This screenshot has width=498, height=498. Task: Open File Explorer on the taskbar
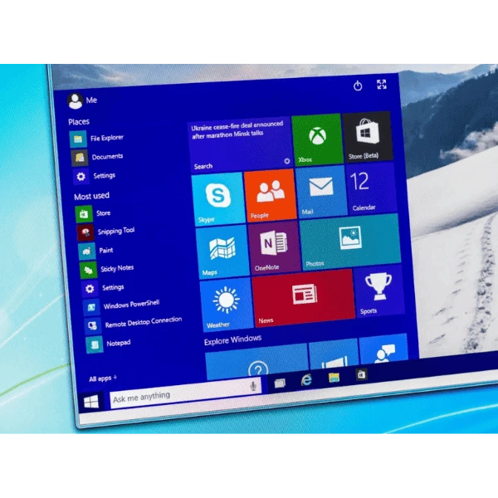(x=334, y=378)
